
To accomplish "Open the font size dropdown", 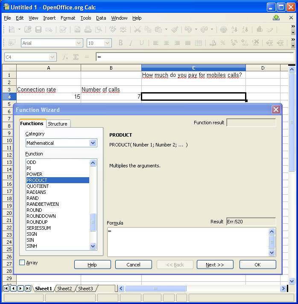I will point(108,43).
